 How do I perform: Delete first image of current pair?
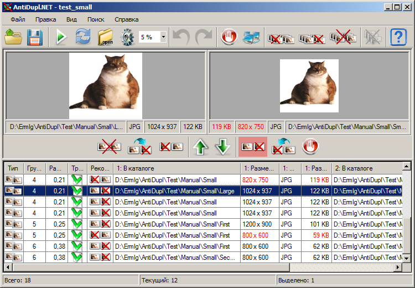click(x=171, y=147)
